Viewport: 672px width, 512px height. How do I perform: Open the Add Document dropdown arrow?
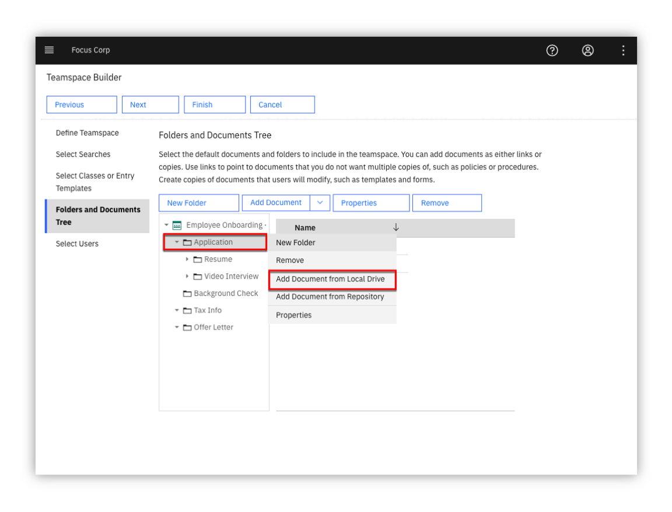pos(320,203)
